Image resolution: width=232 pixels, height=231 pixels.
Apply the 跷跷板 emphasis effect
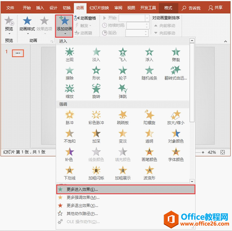click(123, 117)
